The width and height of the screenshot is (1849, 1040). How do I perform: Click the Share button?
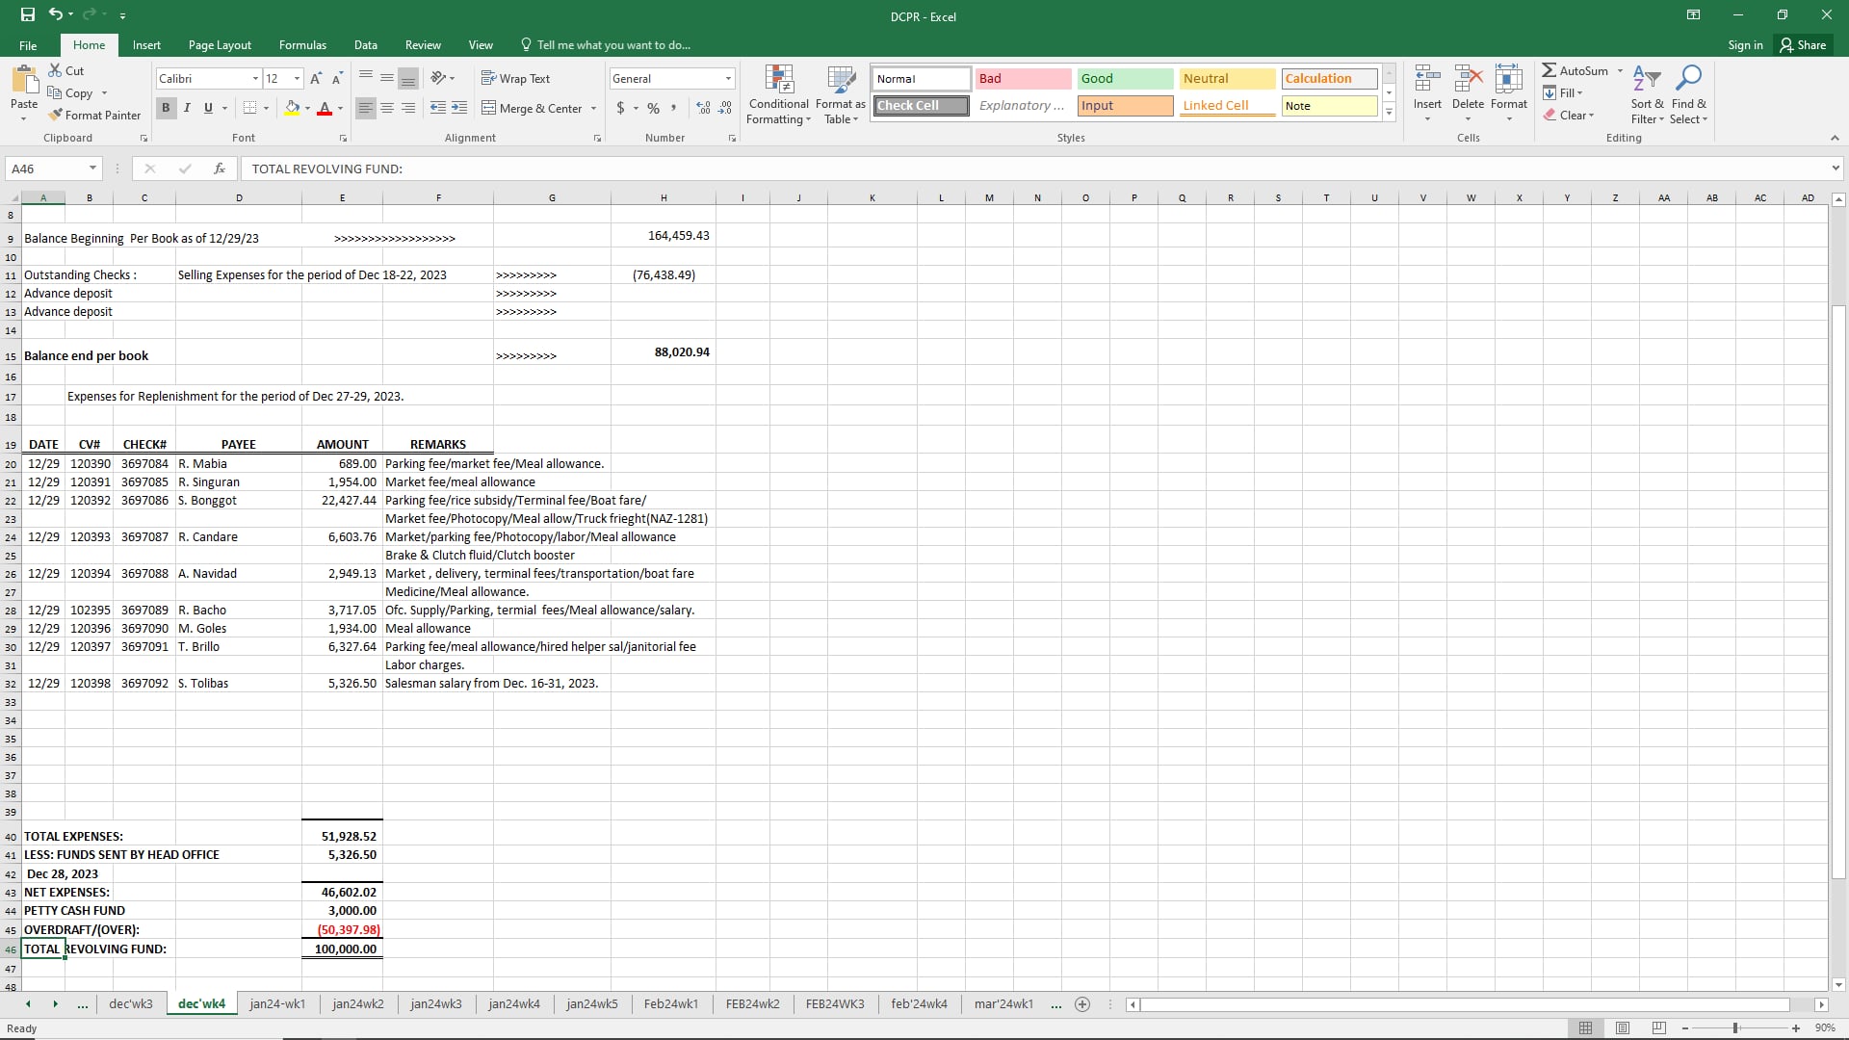pyautogui.click(x=1803, y=45)
